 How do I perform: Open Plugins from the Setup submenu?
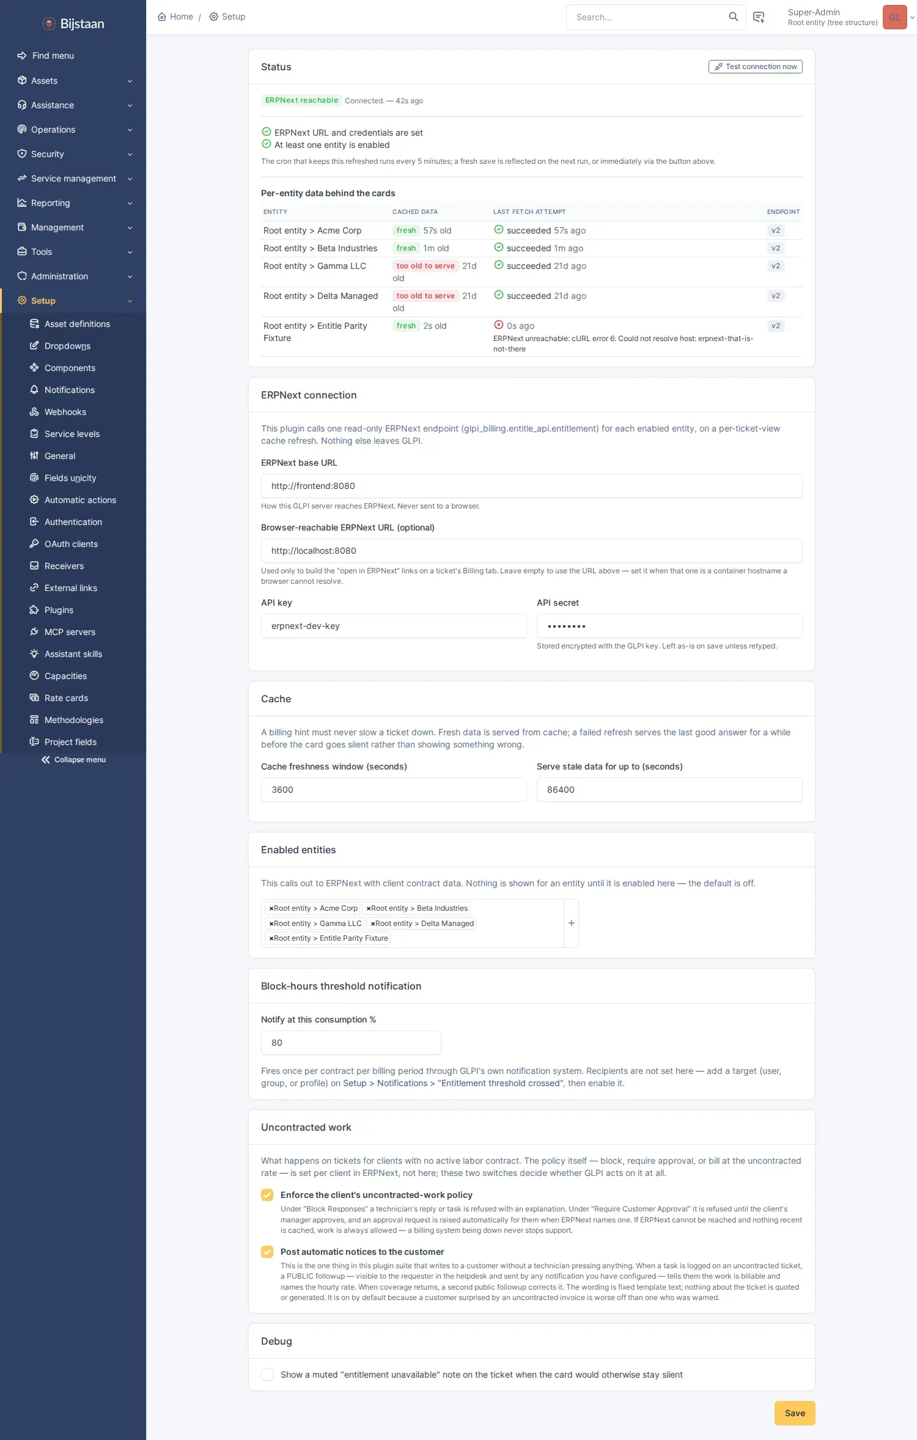tap(59, 610)
